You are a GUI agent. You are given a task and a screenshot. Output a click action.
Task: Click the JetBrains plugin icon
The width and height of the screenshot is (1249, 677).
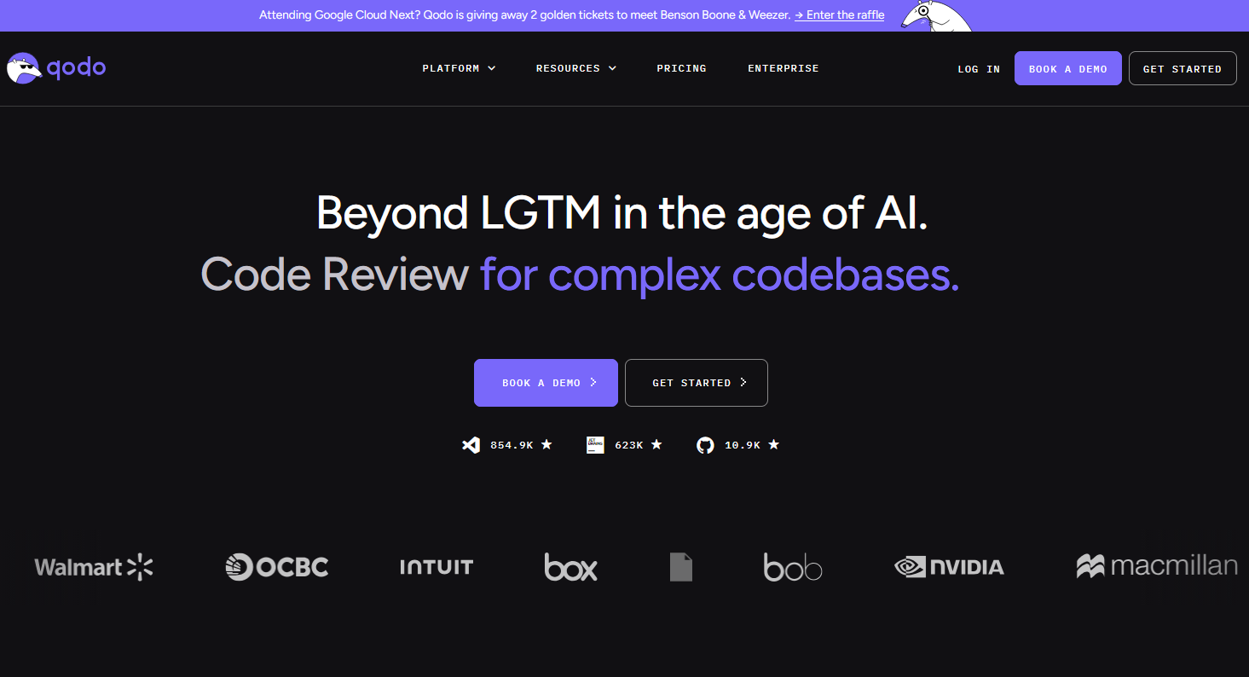point(595,445)
